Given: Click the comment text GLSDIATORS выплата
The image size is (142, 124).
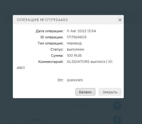Looking at the screenshot, I should pos(86,62).
